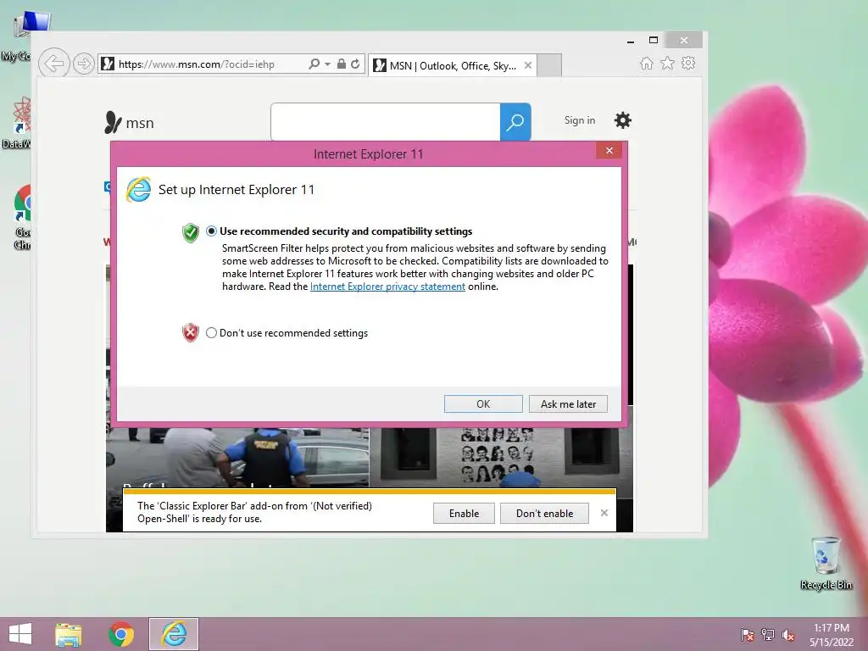This screenshot has height=651, width=868.
Task: Click the Internet Explorer logo in dialog
Action: tap(138, 190)
